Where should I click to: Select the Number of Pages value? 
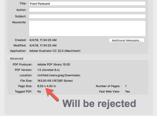click(126, 86)
